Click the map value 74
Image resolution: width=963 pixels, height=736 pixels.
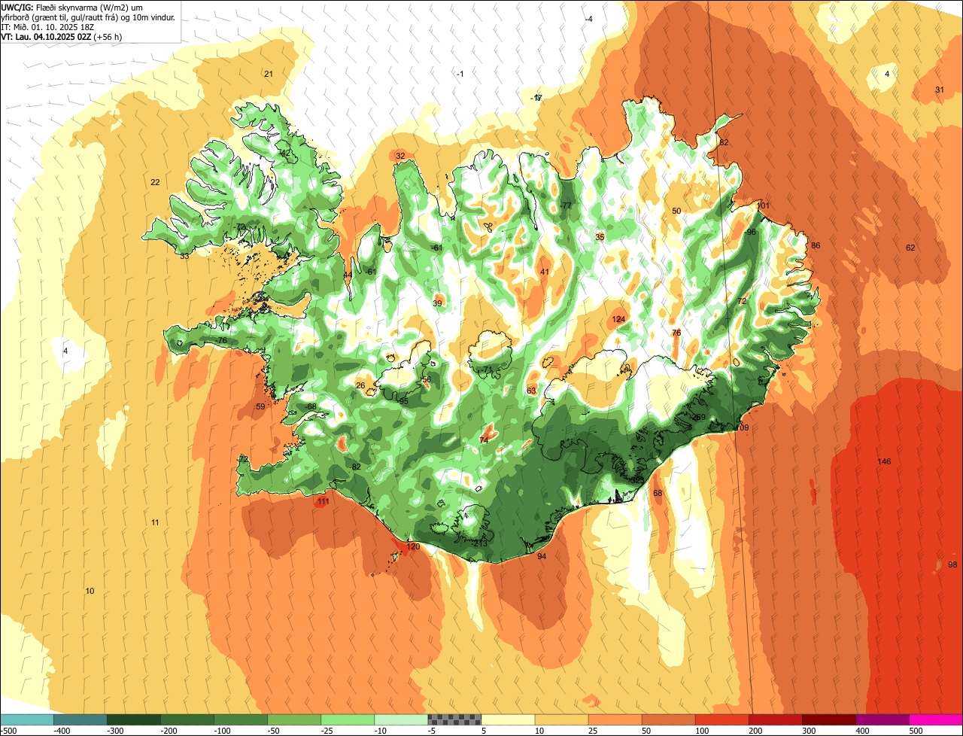point(484,440)
